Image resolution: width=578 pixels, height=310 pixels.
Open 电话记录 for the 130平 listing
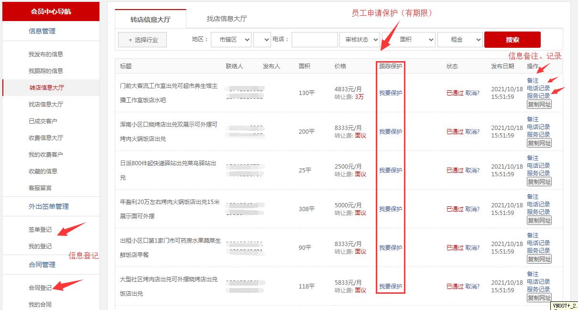[538, 88]
